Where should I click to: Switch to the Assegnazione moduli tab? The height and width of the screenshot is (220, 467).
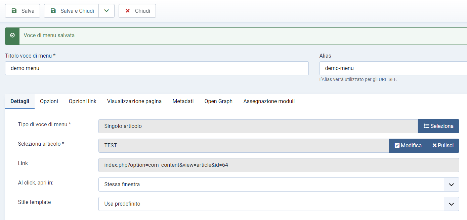point(269,101)
